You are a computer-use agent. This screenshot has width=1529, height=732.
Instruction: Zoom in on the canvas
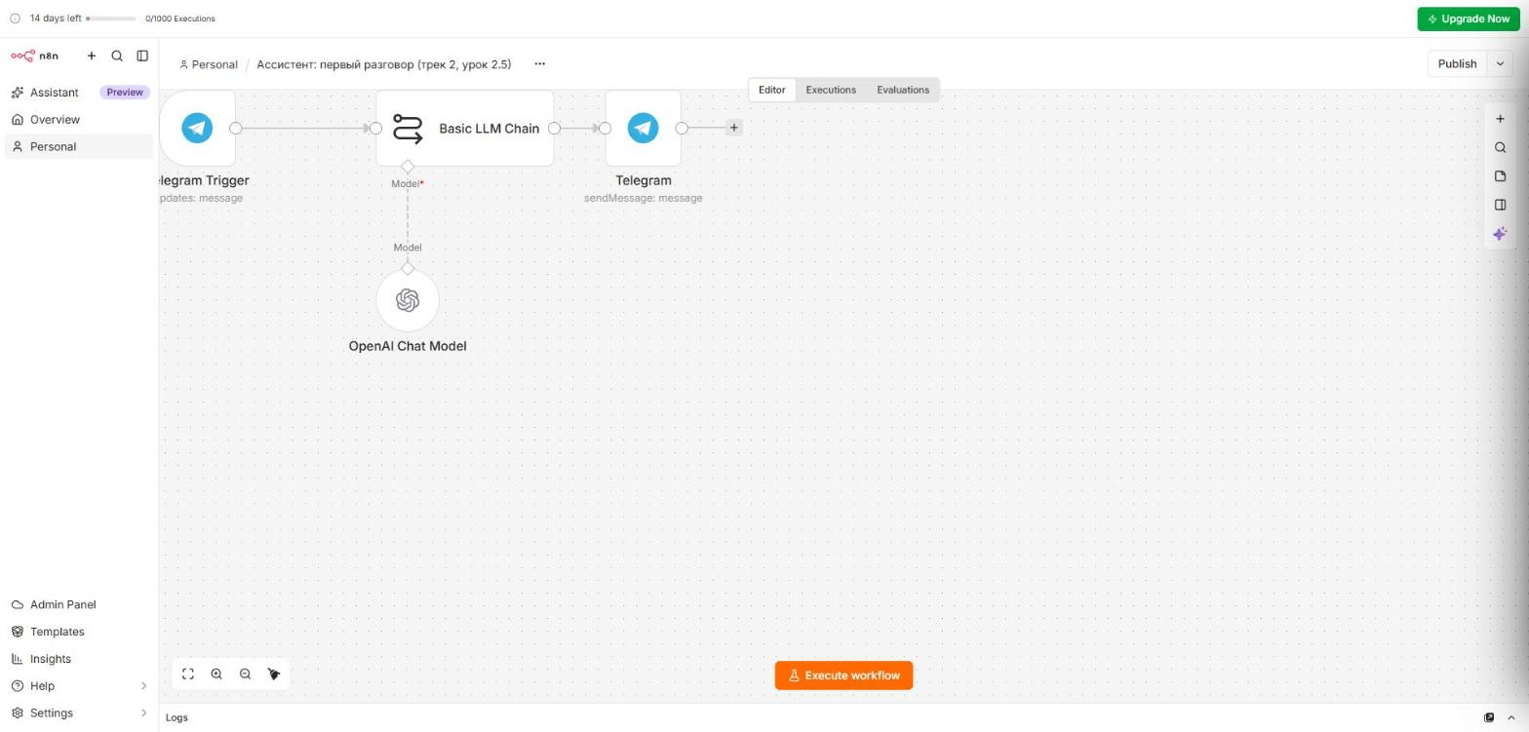click(216, 674)
